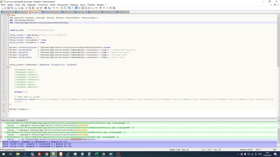Collapse the WsProtocol.php search result

1,132
